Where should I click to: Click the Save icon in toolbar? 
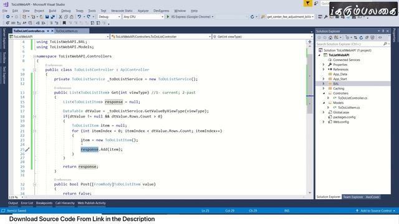(x=47, y=17)
